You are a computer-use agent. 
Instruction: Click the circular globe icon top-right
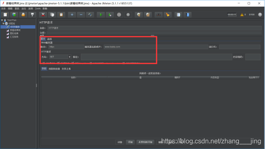260,15
